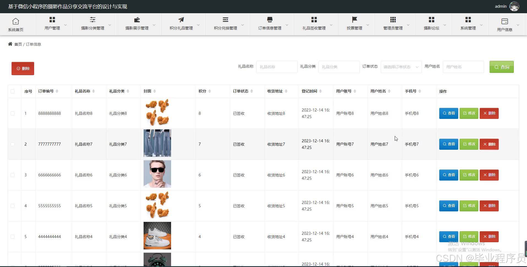Click the 摄影展示管理 wallet icon
This screenshot has width=527, height=267.
137,20
